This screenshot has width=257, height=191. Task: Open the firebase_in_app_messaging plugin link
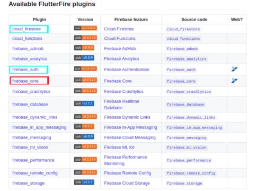coord(39,127)
